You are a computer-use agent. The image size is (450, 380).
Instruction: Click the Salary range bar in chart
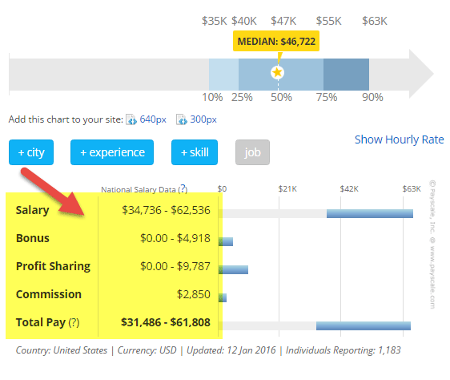(370, 213)
